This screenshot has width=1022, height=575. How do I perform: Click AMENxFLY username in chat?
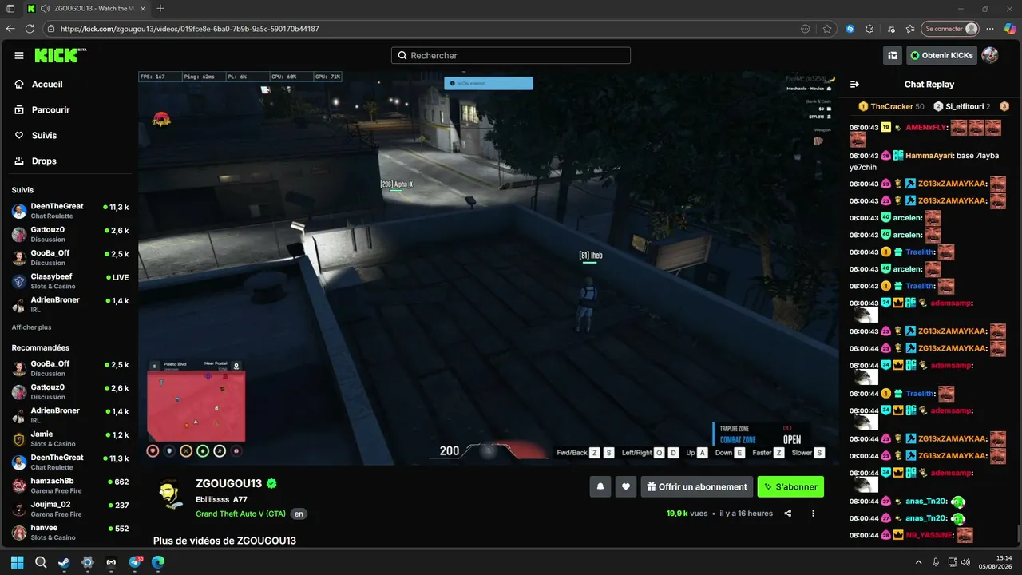926,128
